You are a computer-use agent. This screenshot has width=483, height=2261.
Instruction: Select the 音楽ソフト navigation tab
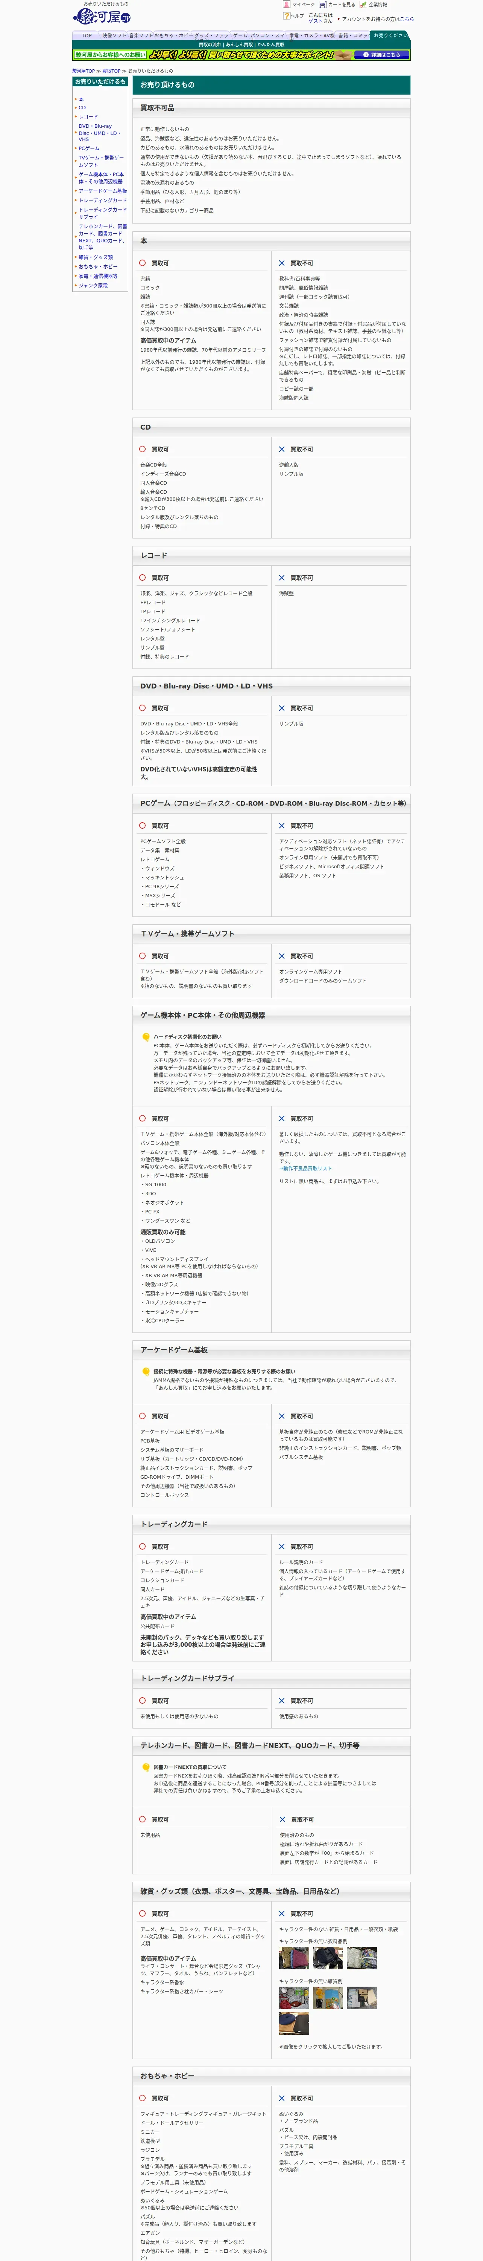(140, 36)
